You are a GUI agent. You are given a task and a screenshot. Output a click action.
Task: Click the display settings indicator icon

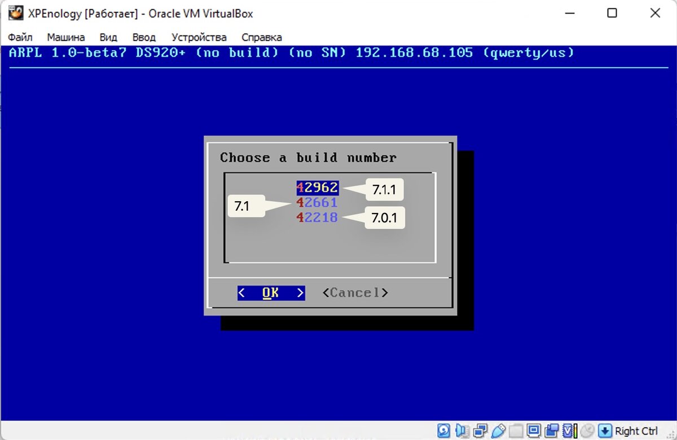pos(534,430)
